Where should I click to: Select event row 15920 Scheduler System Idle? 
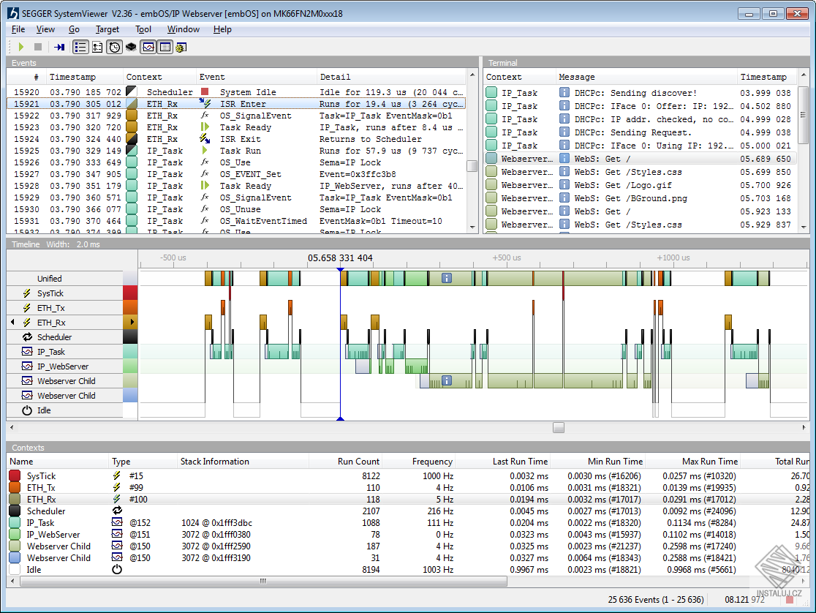[x=237, y=92]
